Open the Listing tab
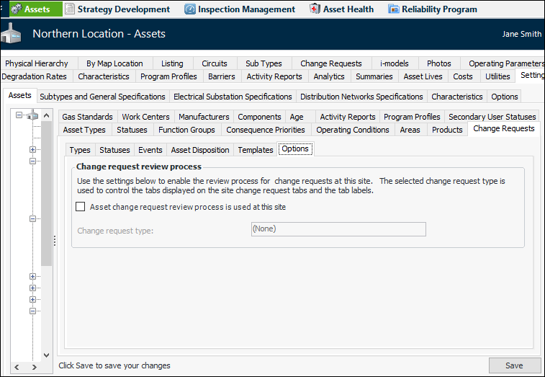The height and width of the screenshot is (377, 545). pyautogui.click(x=172, y=63)
